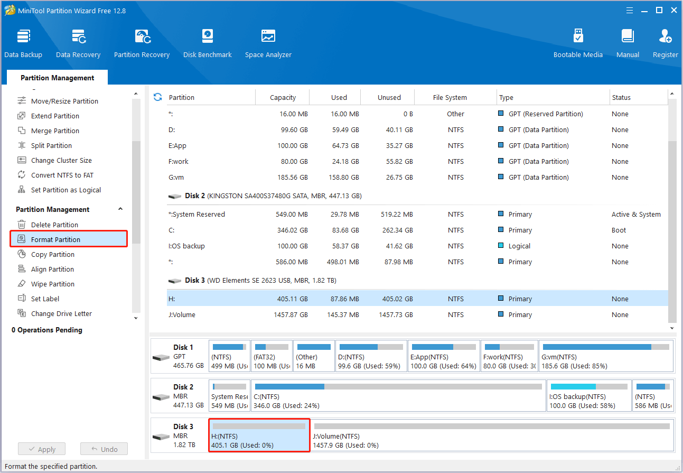The width and height of the screenshot is (683, 473).
Task: Click partition list scroll-down arrow
Action: 672,328
